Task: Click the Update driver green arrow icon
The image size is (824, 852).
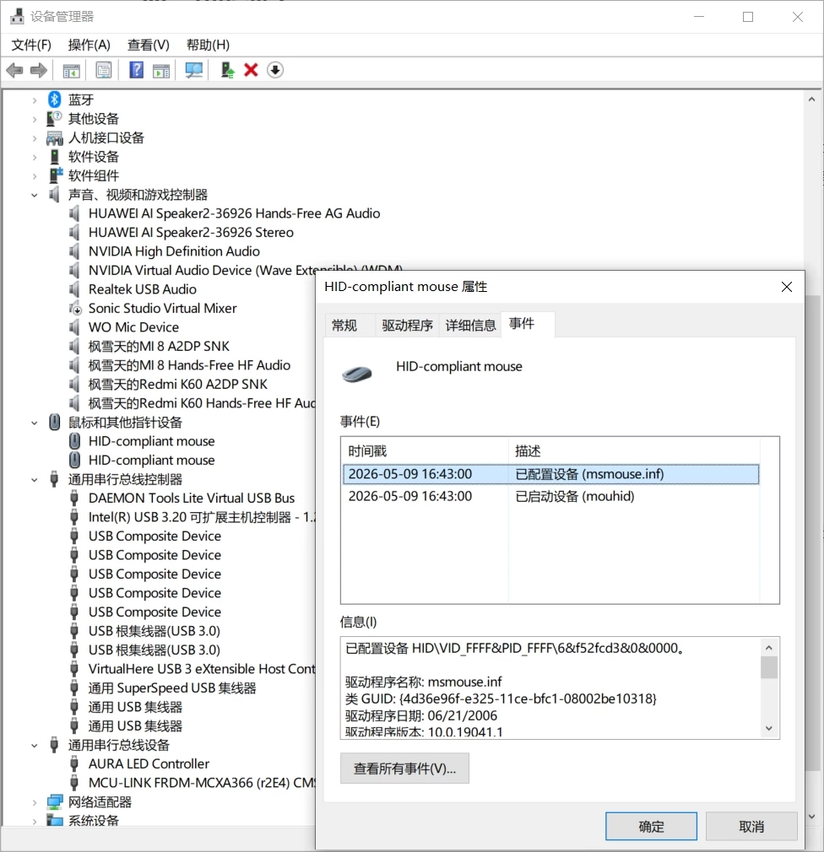Action: pyautogui.click(x=227, y=70)
